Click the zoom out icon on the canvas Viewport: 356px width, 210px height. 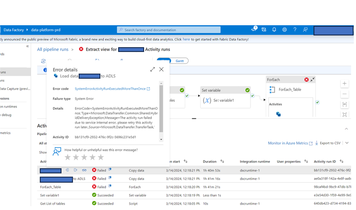(345, 94)
